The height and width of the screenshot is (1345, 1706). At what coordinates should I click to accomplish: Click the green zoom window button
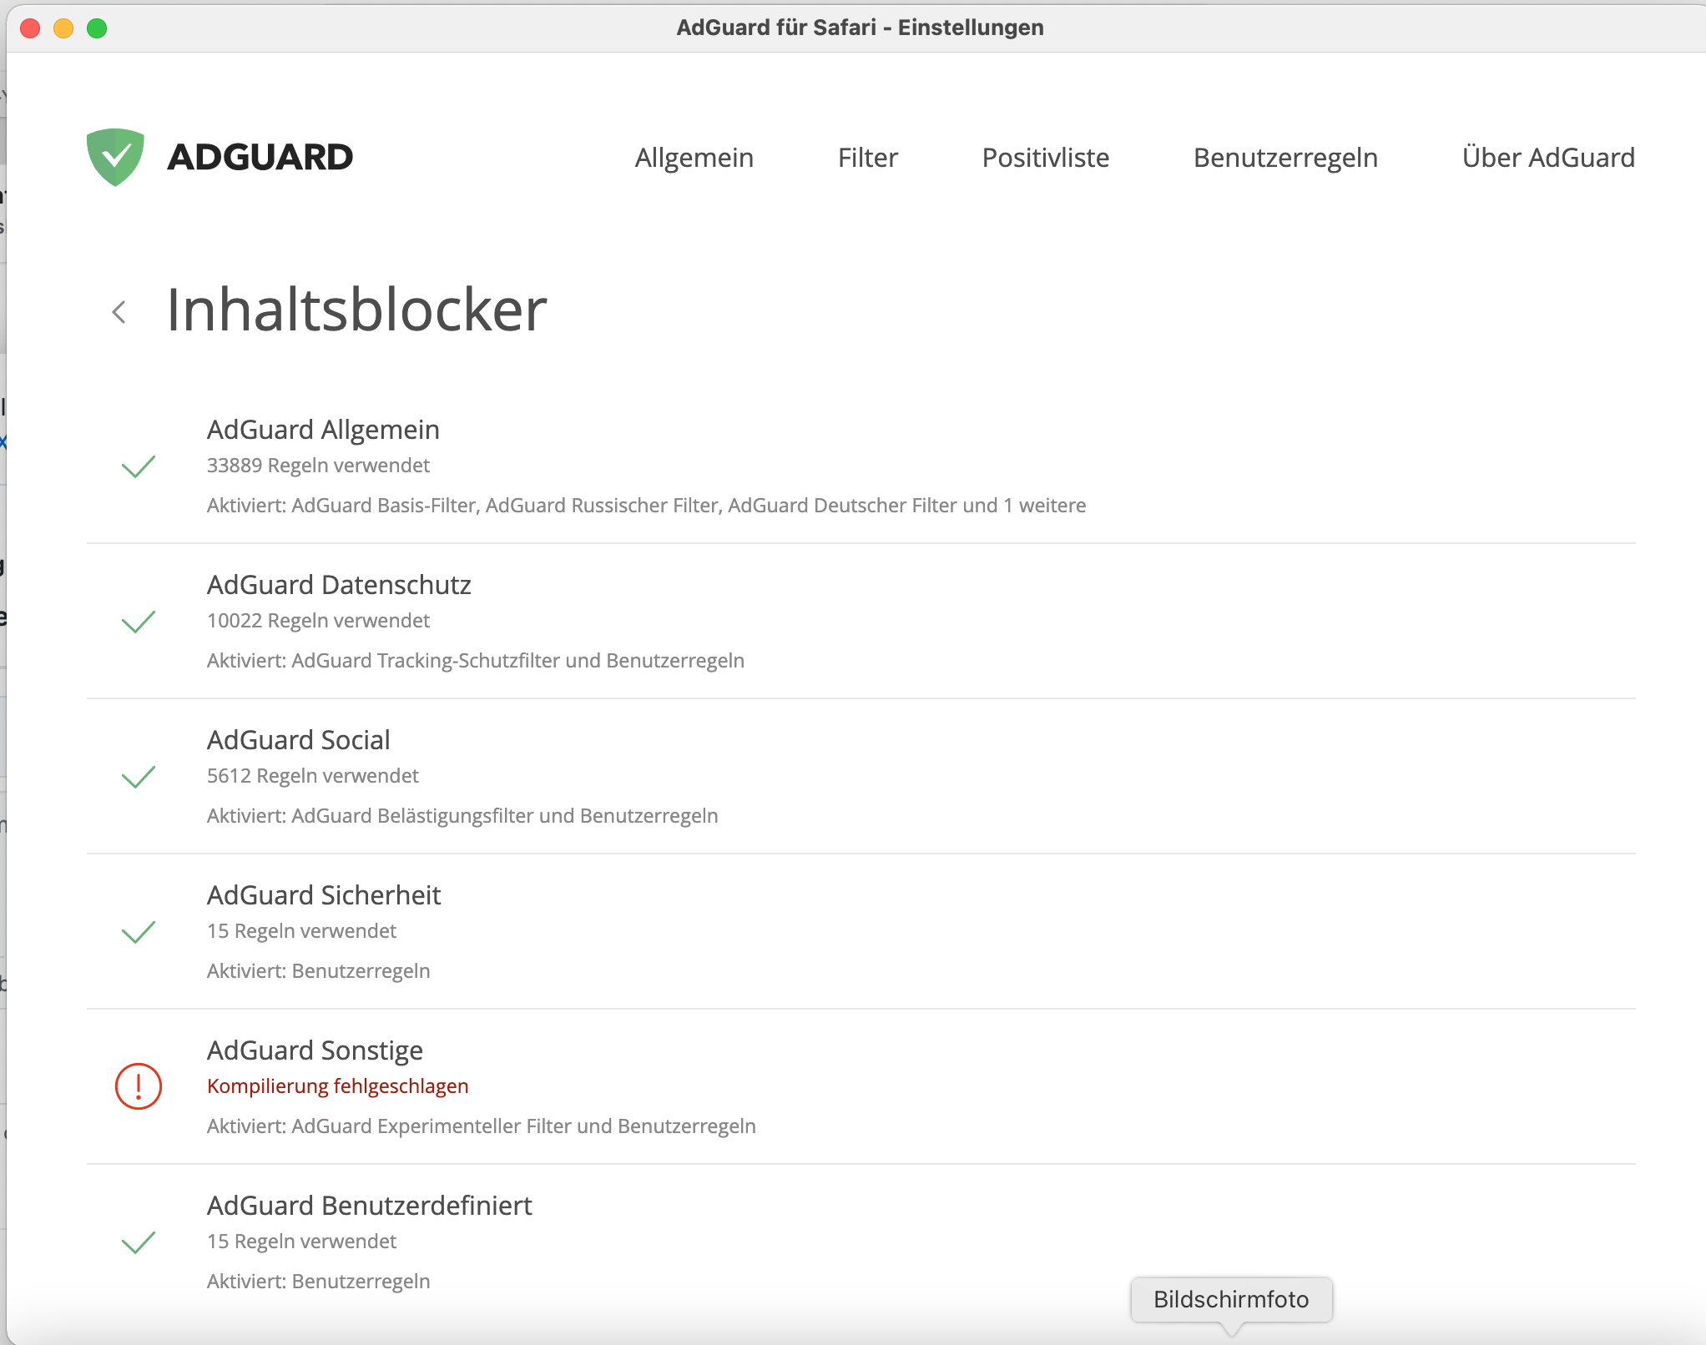tap(97, 28)
